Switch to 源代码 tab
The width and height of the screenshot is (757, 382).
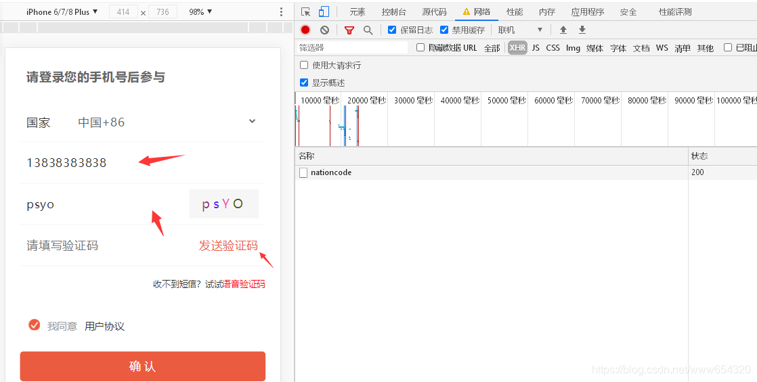(435, 12)
